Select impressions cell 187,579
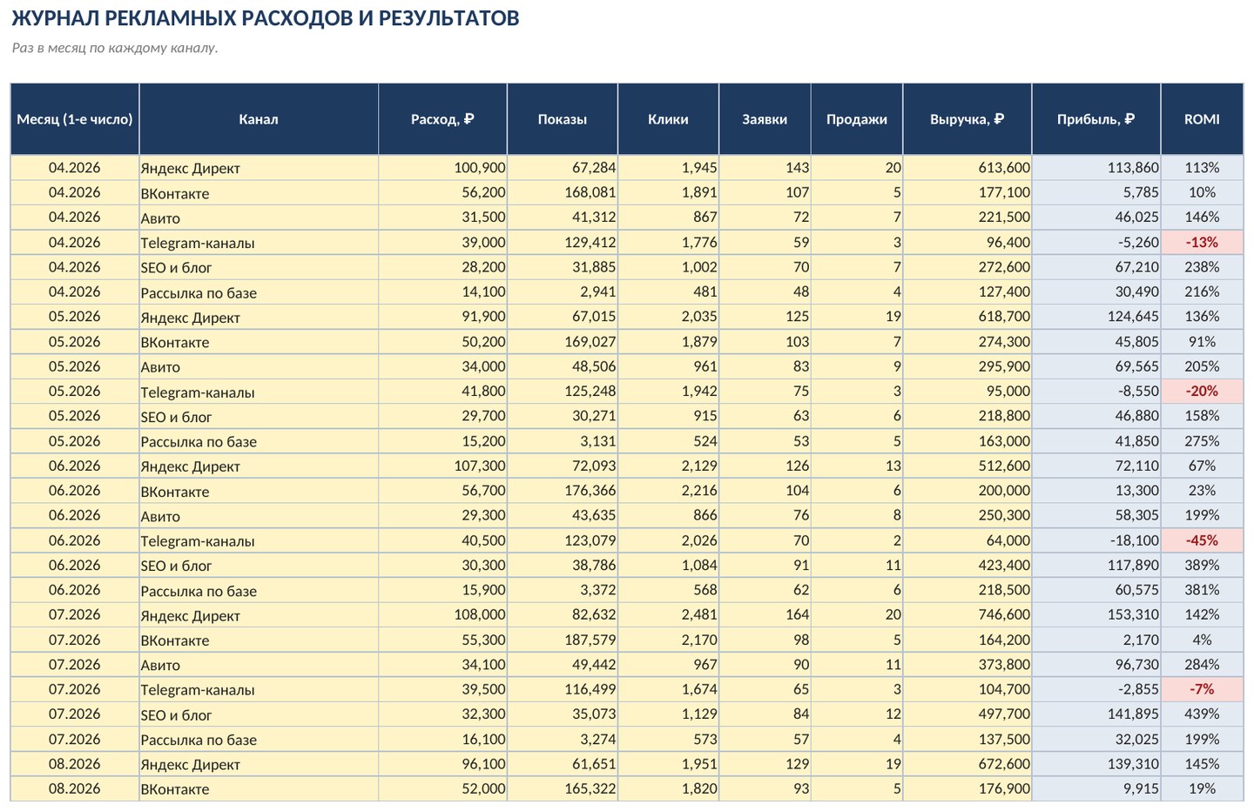This screenshot has width=1254, height=811. coord(563,640)
